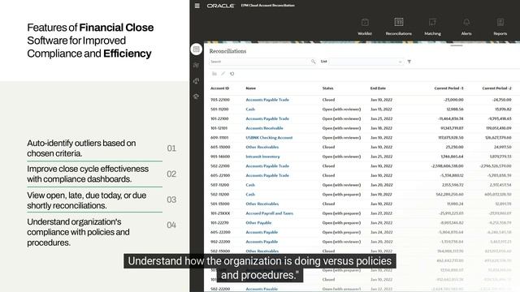Click the Current Period -2 column header
The width and height of the screenshot is (520, 292).
point(496,88)
